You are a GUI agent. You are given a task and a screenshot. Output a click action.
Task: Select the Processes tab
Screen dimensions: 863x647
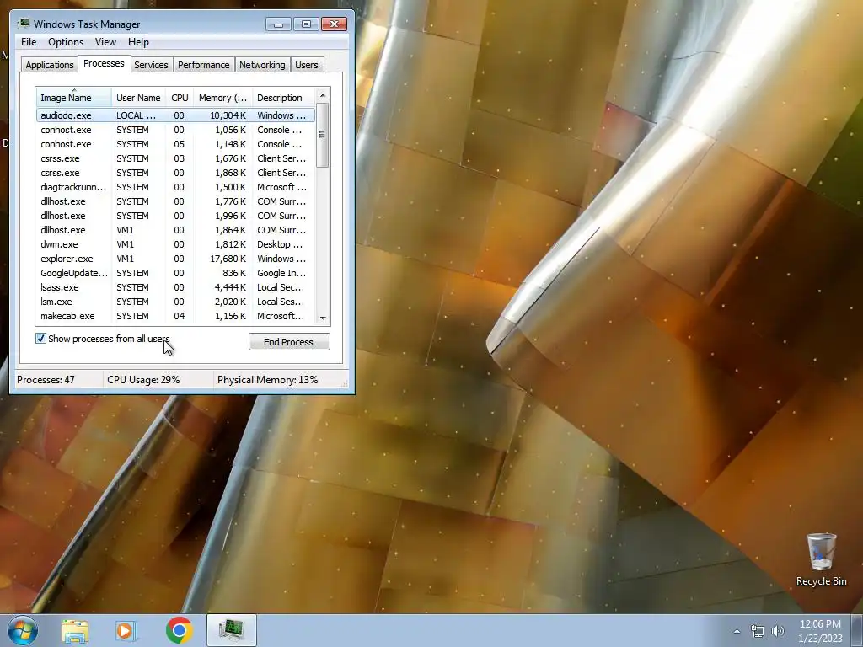point(104,63)
